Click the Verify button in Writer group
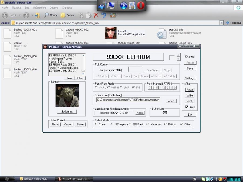 pos(190,101)
